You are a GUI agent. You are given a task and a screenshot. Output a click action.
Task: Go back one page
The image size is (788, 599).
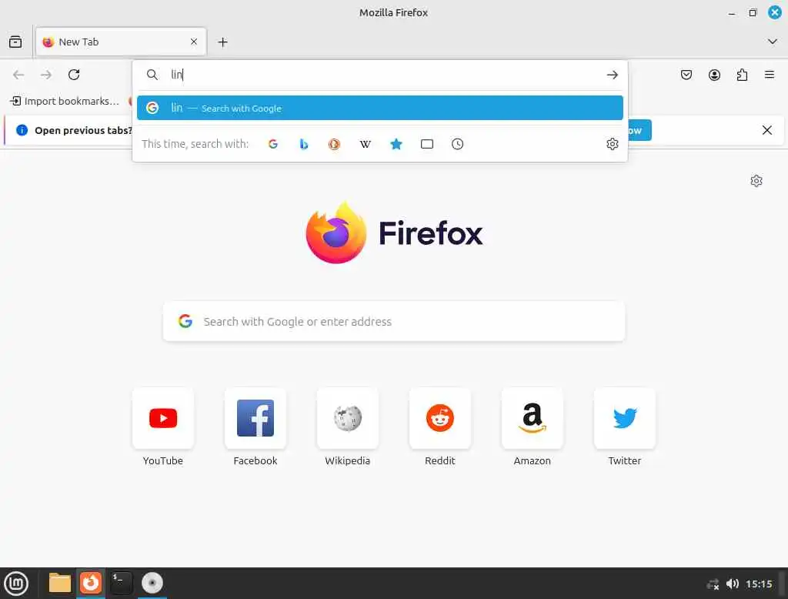pos(18,75)
